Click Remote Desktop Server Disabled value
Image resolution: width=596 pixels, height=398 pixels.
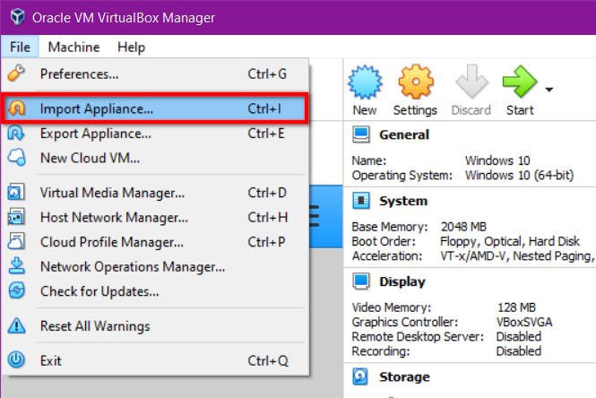coord(518,337)
